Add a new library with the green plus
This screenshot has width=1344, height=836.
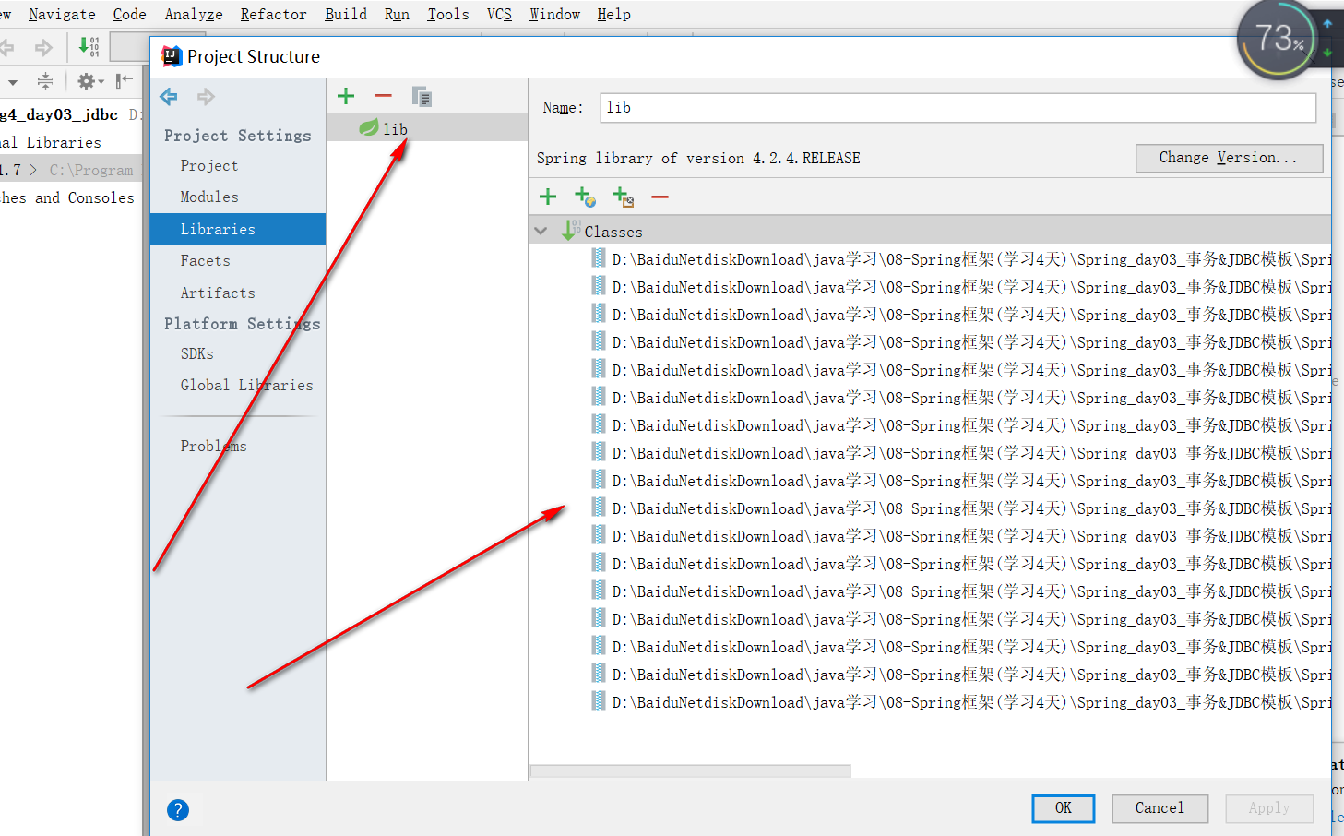click(x=346, y=95)
